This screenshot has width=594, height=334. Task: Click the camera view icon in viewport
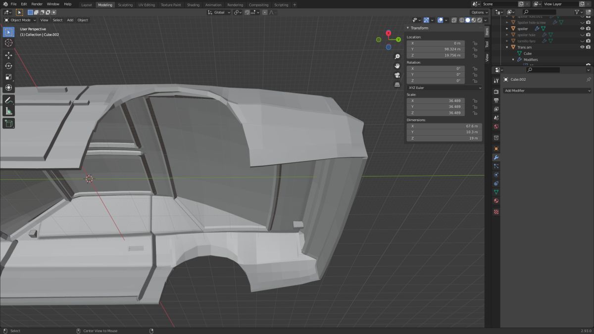point(397,75)
